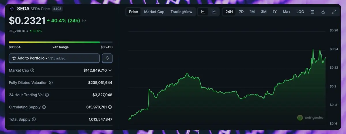
Task: Select the Max time range
Action: point(287,12)
